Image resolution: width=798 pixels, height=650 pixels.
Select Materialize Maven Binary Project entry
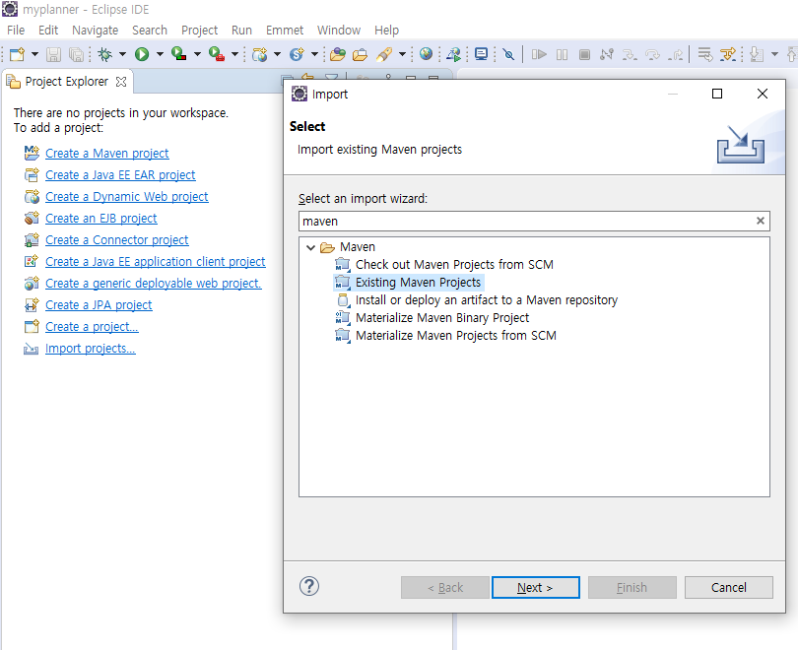[442, 318]
